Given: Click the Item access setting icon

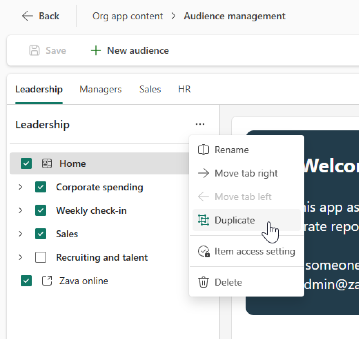Looking at the screenshot, I should [204, 251].
